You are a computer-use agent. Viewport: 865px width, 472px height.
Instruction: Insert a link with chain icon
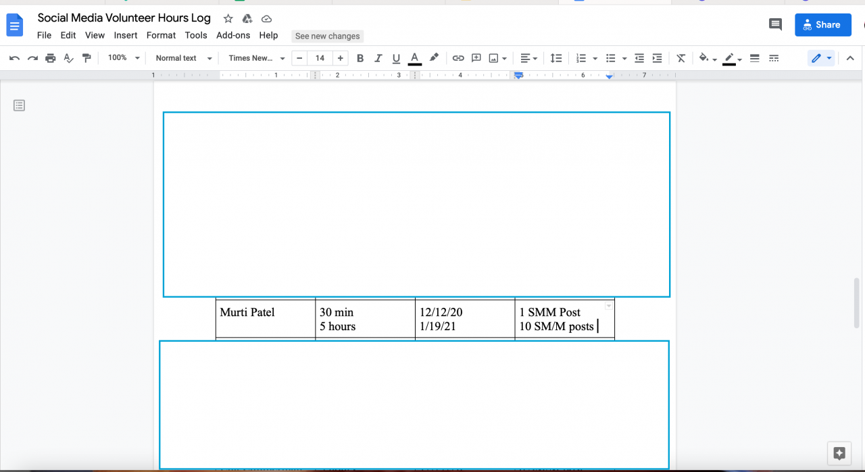pyautogui.click(x=458, y=58)
